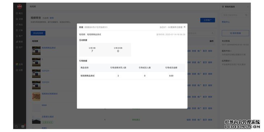This screenshot has height=132, width=264.
Task: Click thumbnail of 短视频商品测试 video
Action: pyautogui.click(x=37, y=51)
